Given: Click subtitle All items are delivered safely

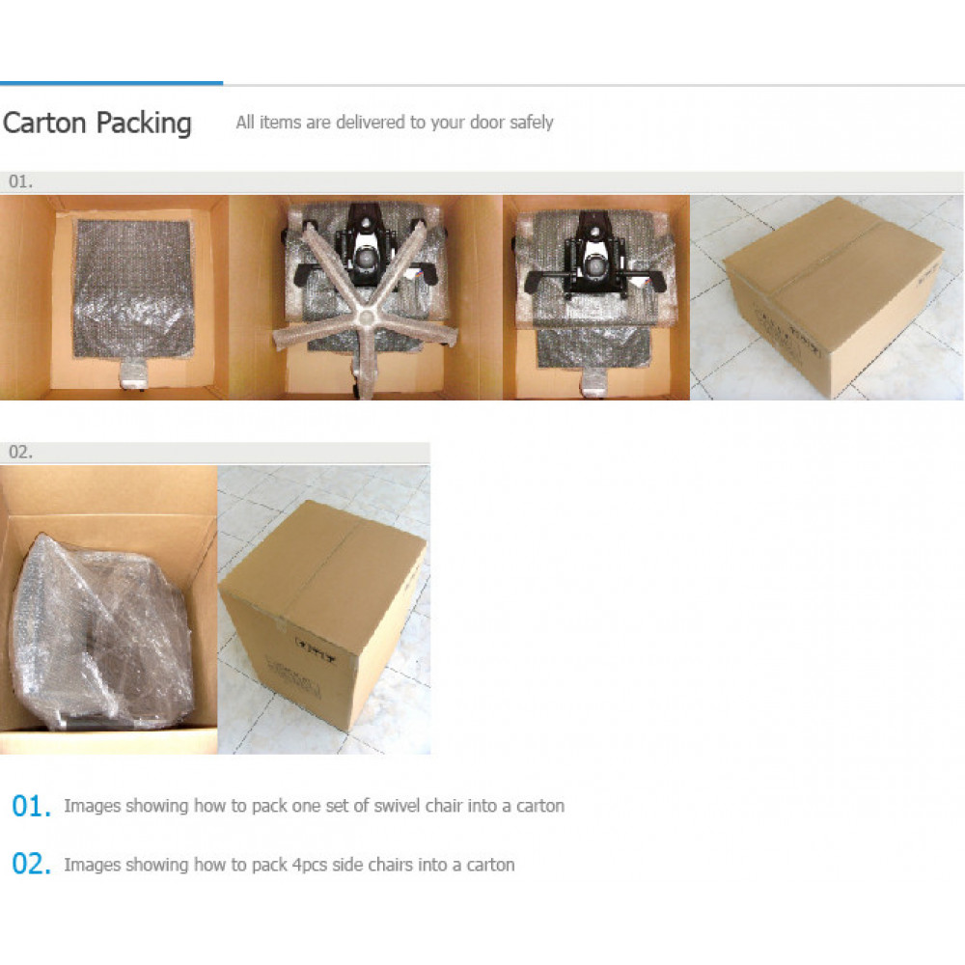Looking at the screenshot, I should [x=395, y=122].
